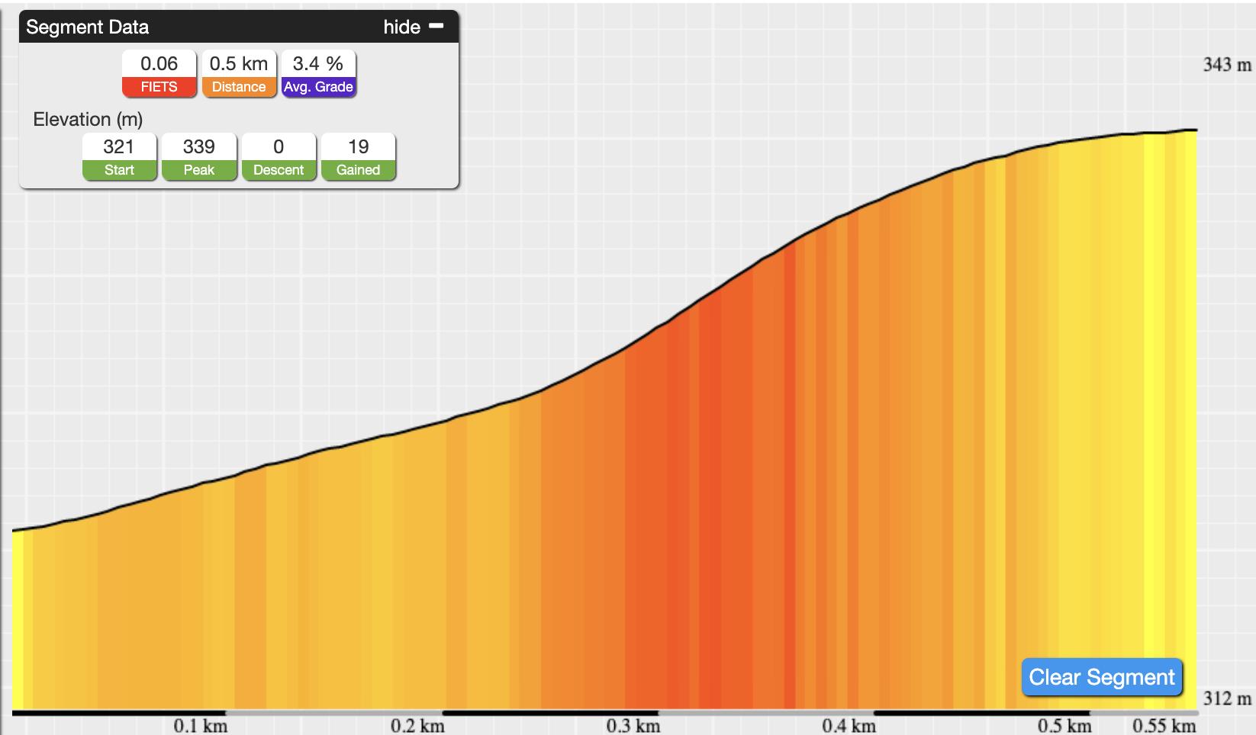This screenshot has width=1256, height=735.
Task: Click the 0.3 km axis label
Action: [633, 726]
